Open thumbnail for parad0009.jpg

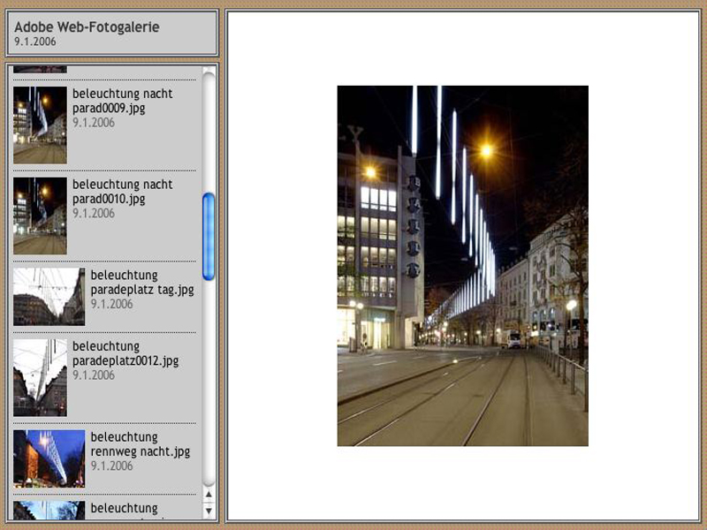40,125
